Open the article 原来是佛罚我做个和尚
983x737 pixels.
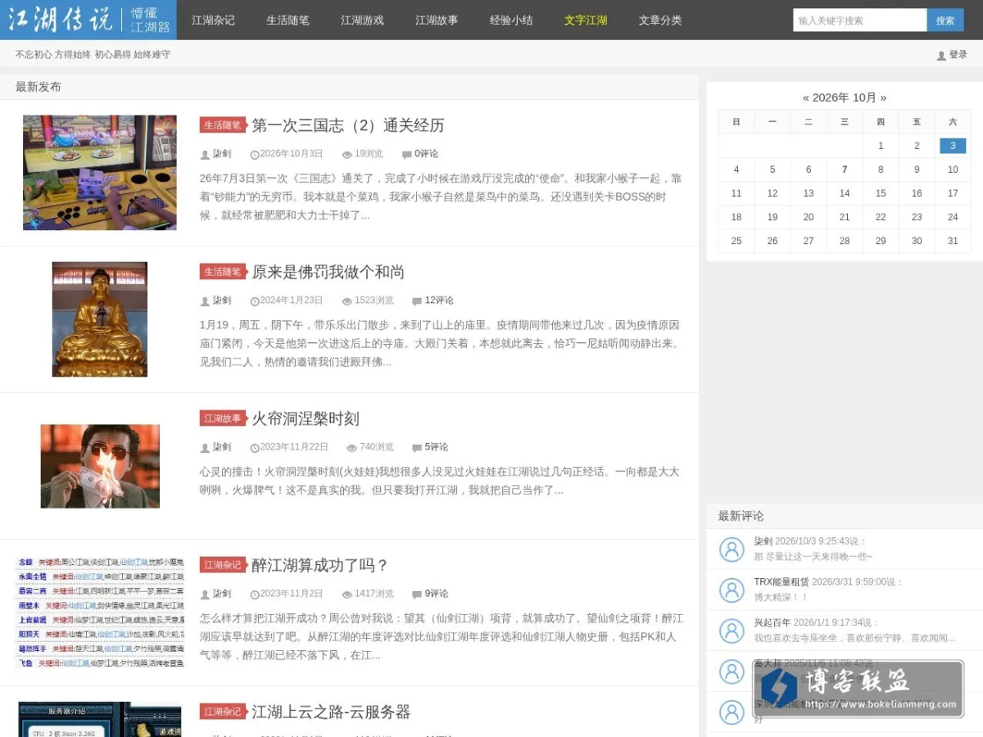[x=328, y=272]
